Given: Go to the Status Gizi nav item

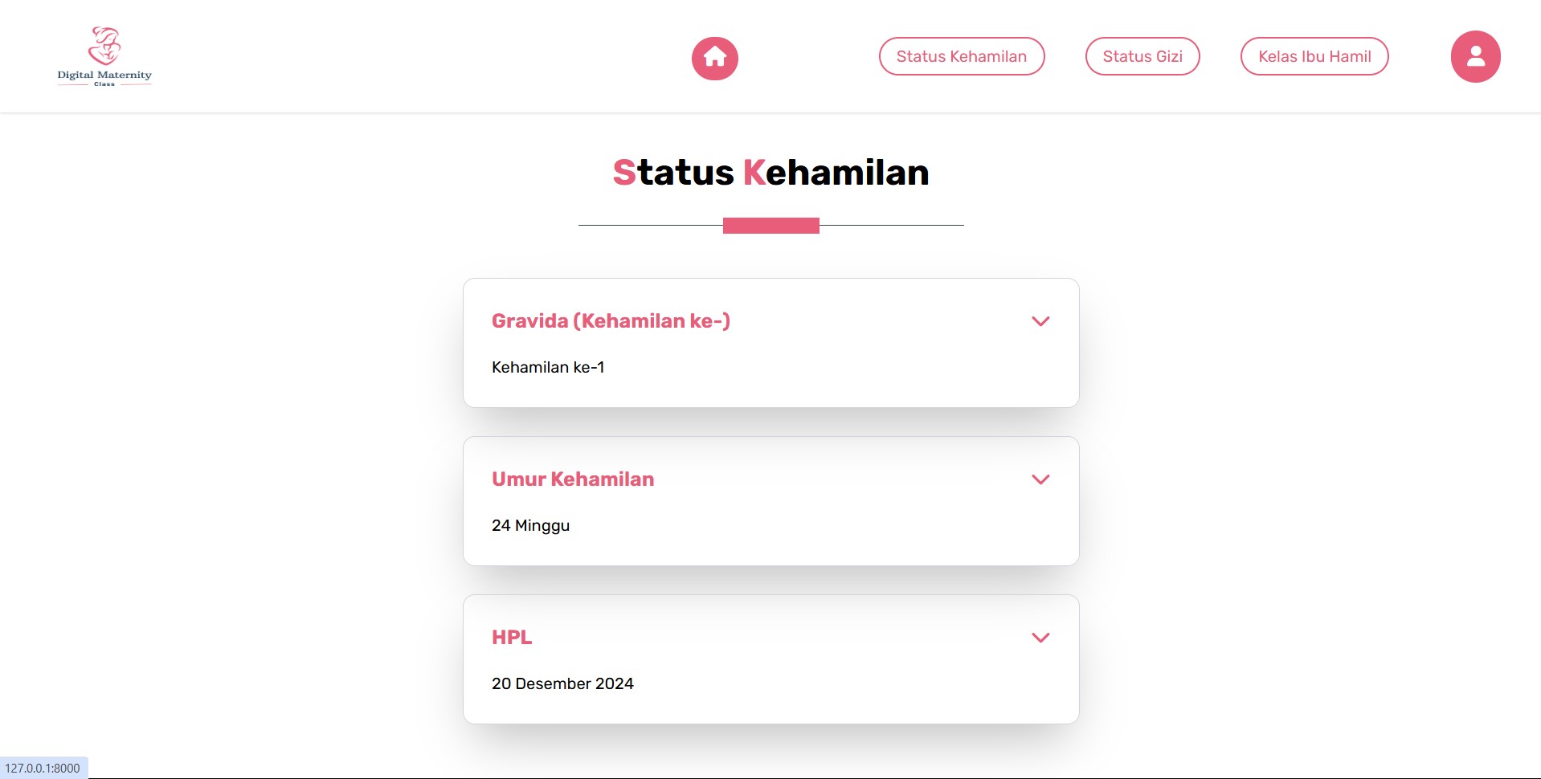Looking at the screenshot, I should coord(1142,56).
